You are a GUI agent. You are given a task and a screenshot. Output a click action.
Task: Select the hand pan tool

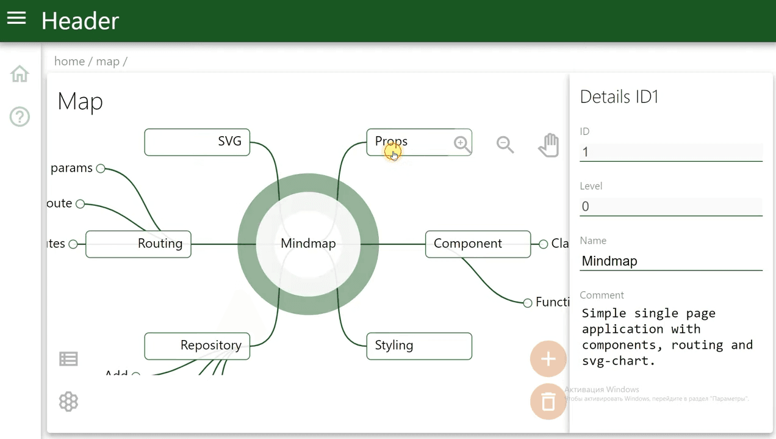coord(548,145)
